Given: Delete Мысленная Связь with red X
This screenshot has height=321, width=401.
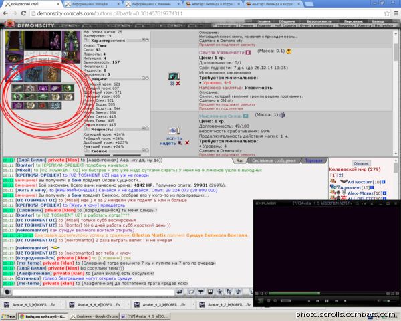Looking at the screenshot, I should click(187, 143).
